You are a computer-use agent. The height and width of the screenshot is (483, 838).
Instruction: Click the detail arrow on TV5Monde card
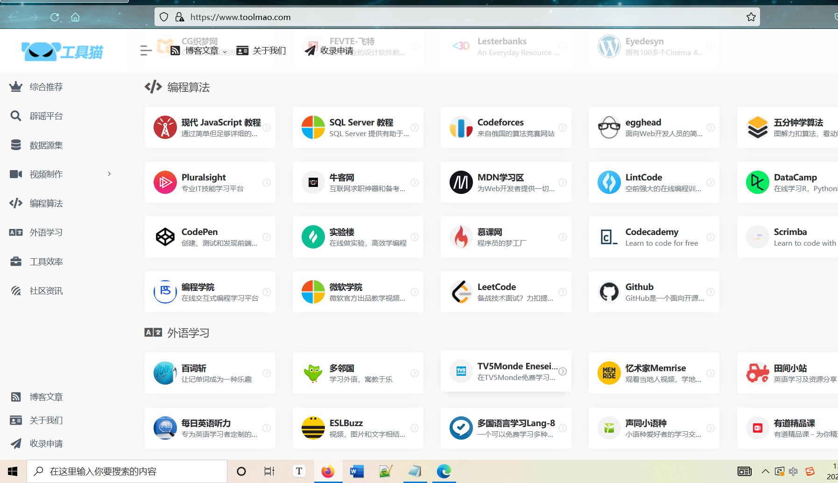coord(563,371)
